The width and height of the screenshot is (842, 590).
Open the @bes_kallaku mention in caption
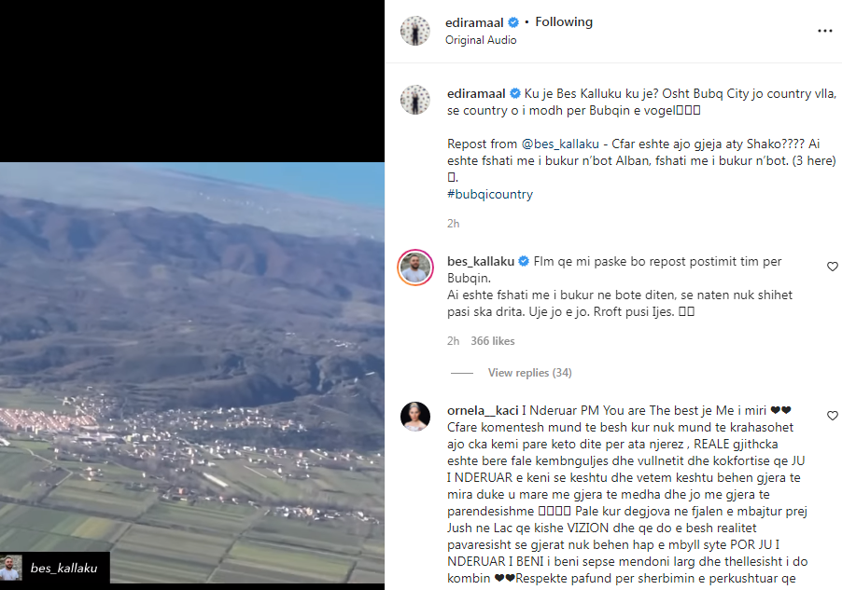point(547,146)
